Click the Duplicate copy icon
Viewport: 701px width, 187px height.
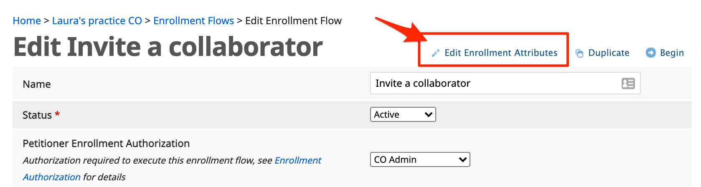pos(579,53)
